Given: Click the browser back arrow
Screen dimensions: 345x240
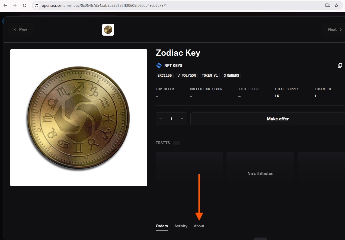Looking at the screenshot, I should 5,5.
